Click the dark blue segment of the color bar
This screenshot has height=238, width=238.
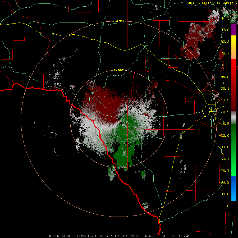pyautogui.click(x=234, y=182)
